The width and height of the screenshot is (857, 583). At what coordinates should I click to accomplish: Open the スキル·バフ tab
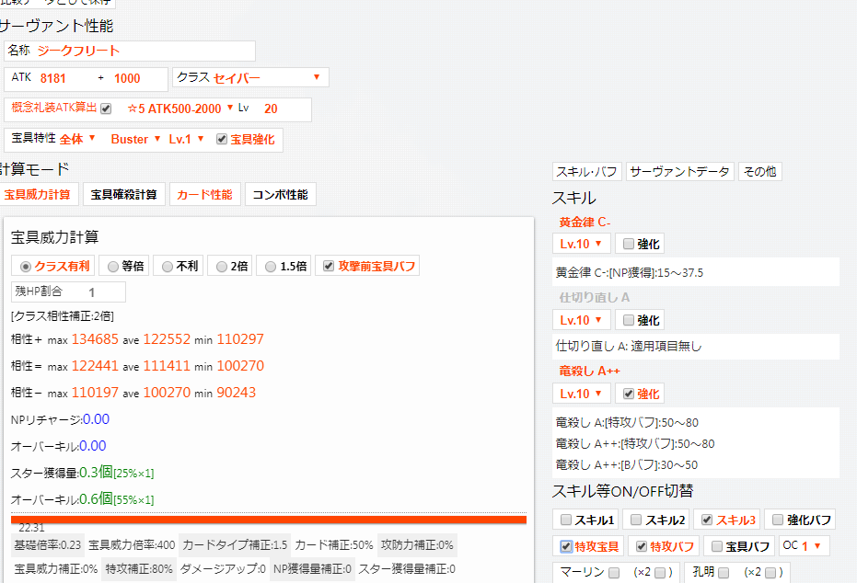point(587,171)
